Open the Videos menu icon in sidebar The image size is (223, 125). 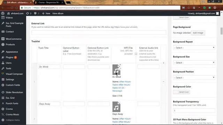tap(3, 18)
